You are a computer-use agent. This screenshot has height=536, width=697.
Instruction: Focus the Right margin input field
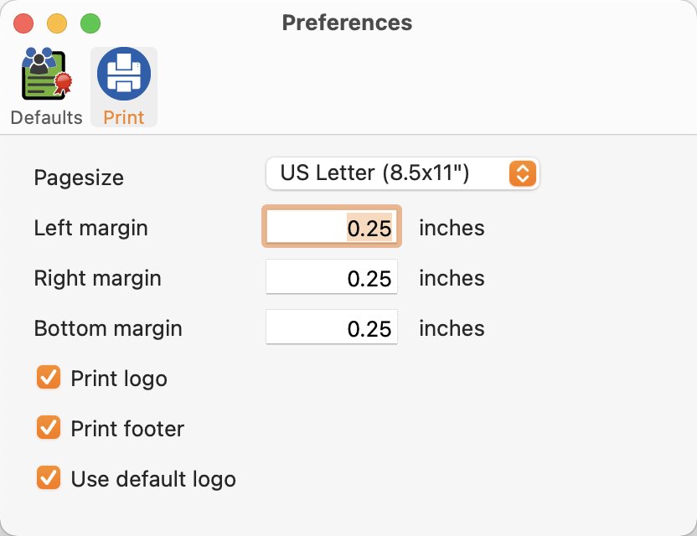(x=332, y=277)
